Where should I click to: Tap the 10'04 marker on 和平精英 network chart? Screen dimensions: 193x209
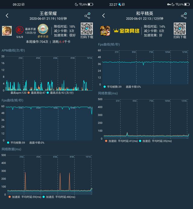click(167, 101)
